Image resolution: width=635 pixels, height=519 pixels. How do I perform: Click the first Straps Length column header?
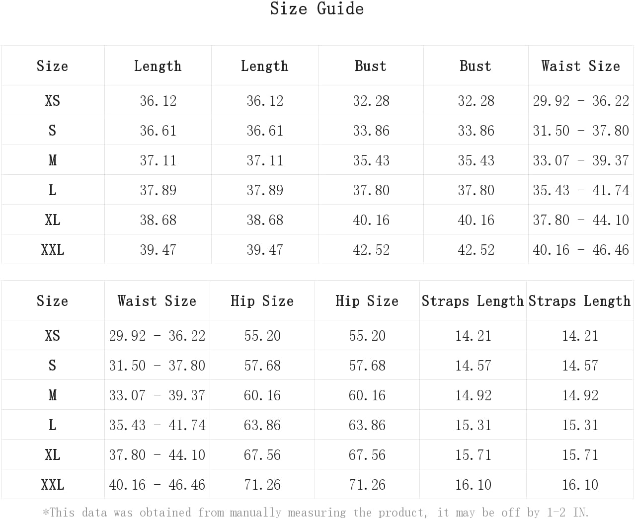[473, 301]
